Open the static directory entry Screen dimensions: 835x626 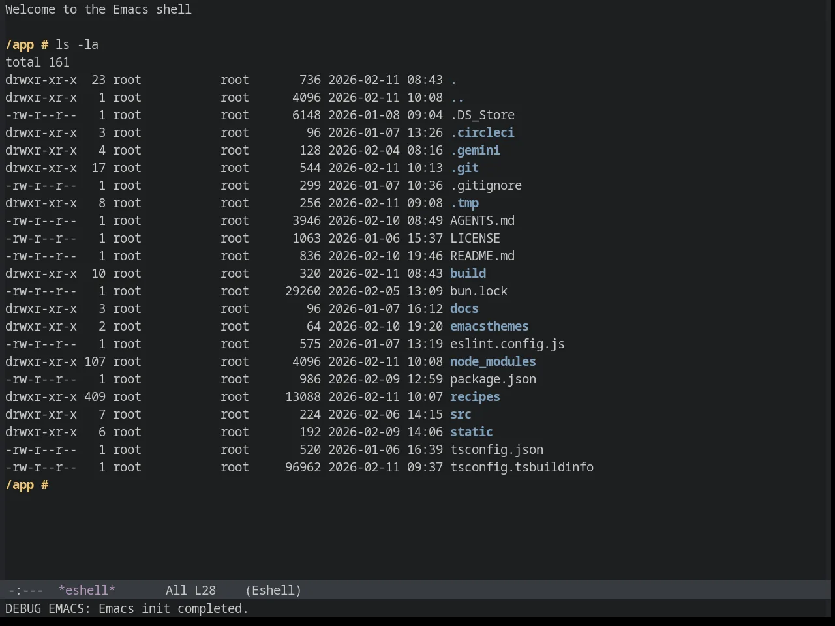point(472,432)
